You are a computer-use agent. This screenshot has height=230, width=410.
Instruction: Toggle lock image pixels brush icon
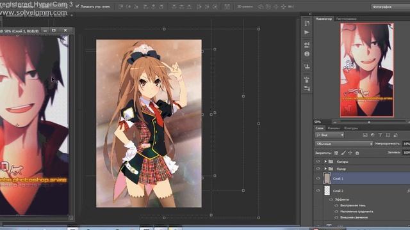pyautogui.click(x=343, y=153)
